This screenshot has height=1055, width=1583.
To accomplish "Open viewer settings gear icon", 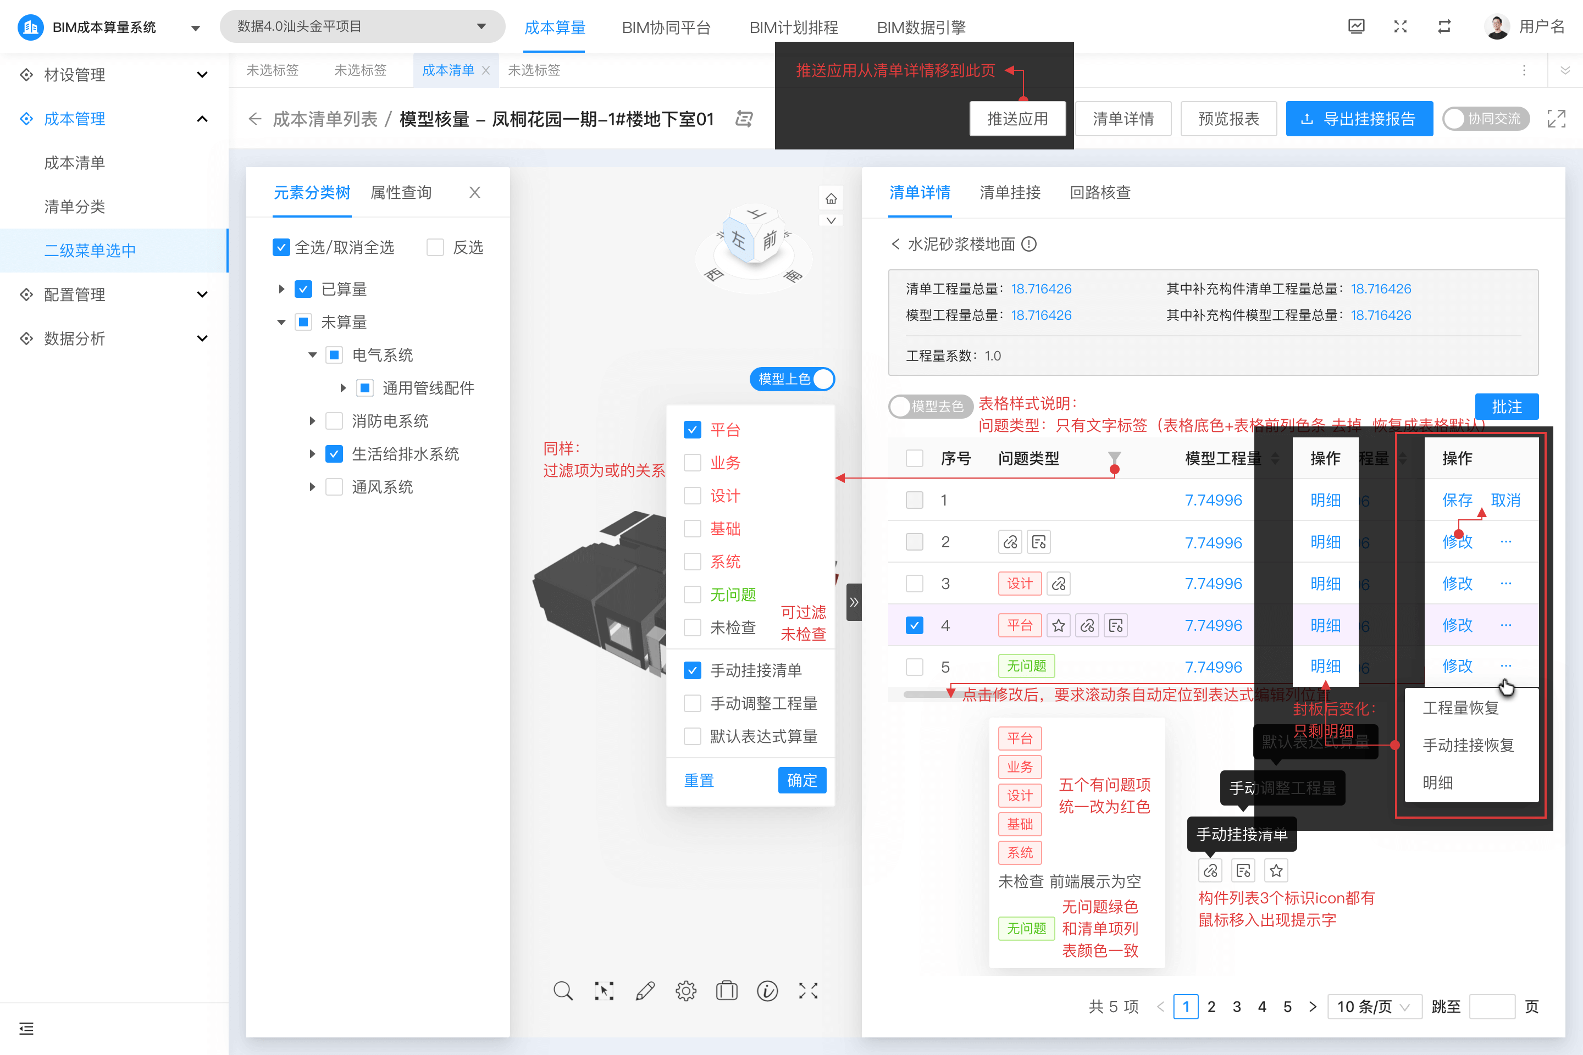I will coord(686,990).
